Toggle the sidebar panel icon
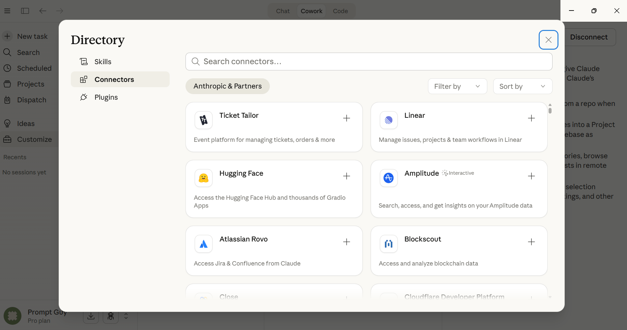This screenshot has height=330, width=627. tap(25, 11)
